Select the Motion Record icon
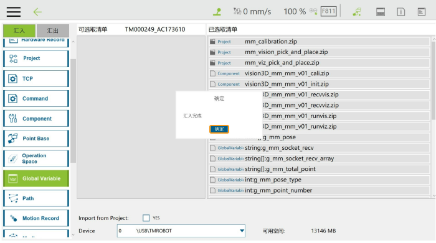436x243 pixels. click(x=13, y=218)
